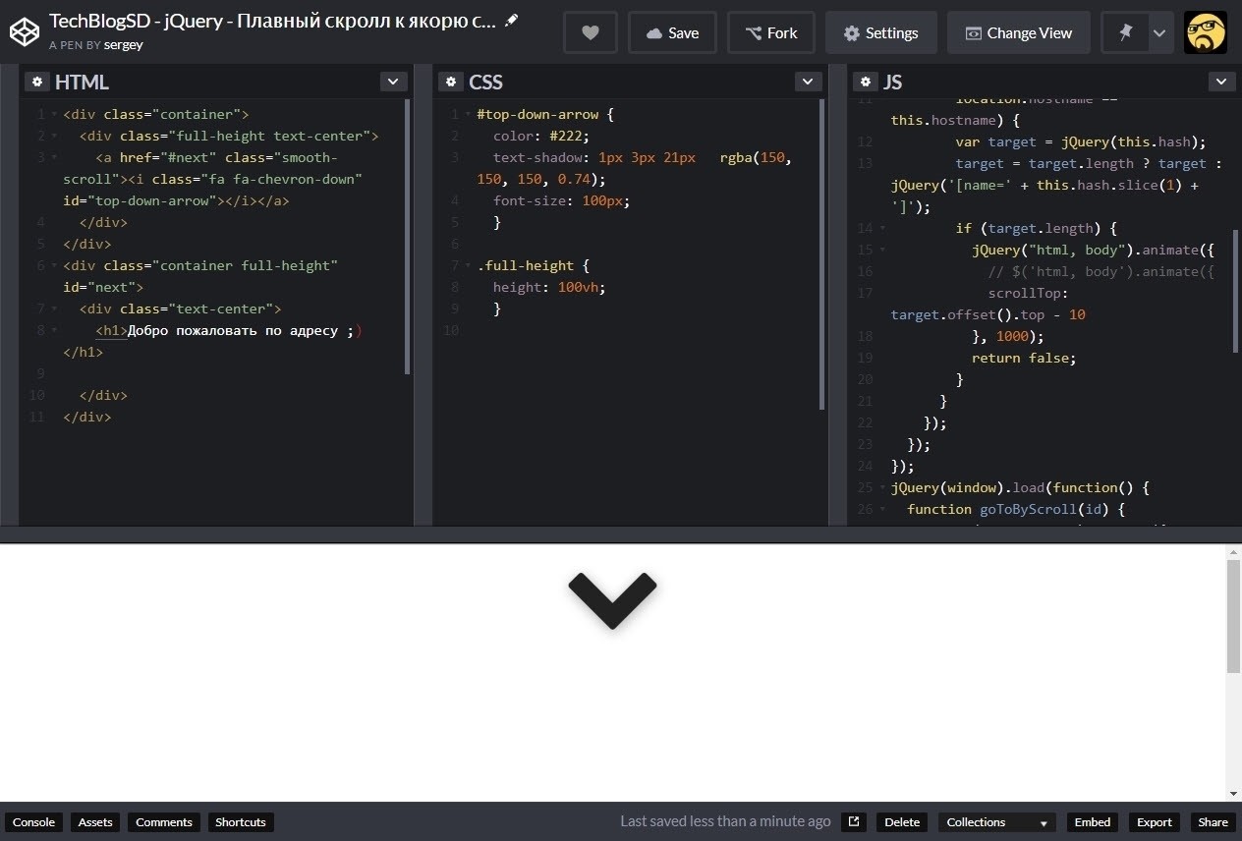Open pen Settings

click(880, 32)
